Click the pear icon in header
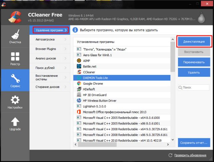Screen dimensions: 214x162 201,17
